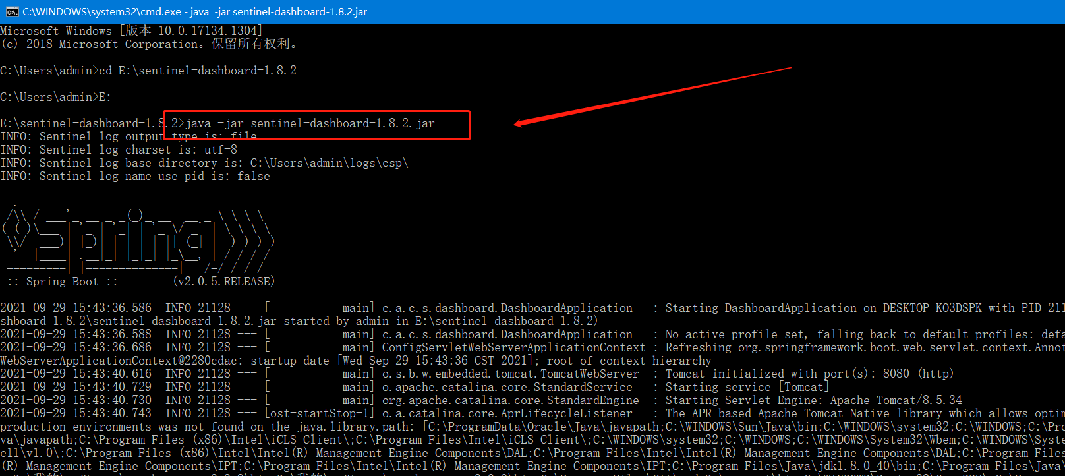Click the Spring ASCII art logo
Viewport: 1065px width, 476px height.
138,239
